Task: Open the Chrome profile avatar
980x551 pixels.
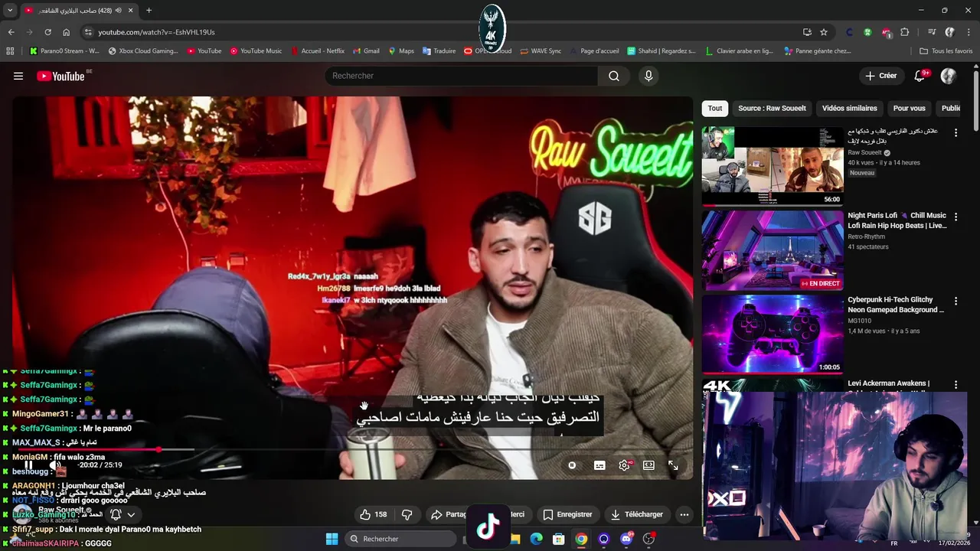Action: pyautogui.click(x=950, y=32)
